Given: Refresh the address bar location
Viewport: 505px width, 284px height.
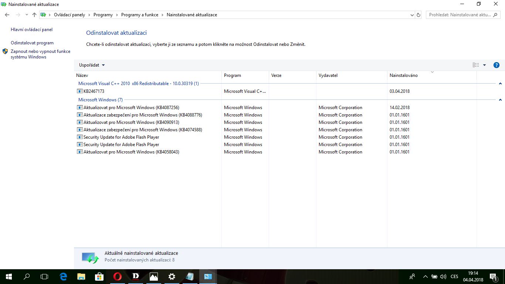Looking at the screenshot, I should [418, 15].
